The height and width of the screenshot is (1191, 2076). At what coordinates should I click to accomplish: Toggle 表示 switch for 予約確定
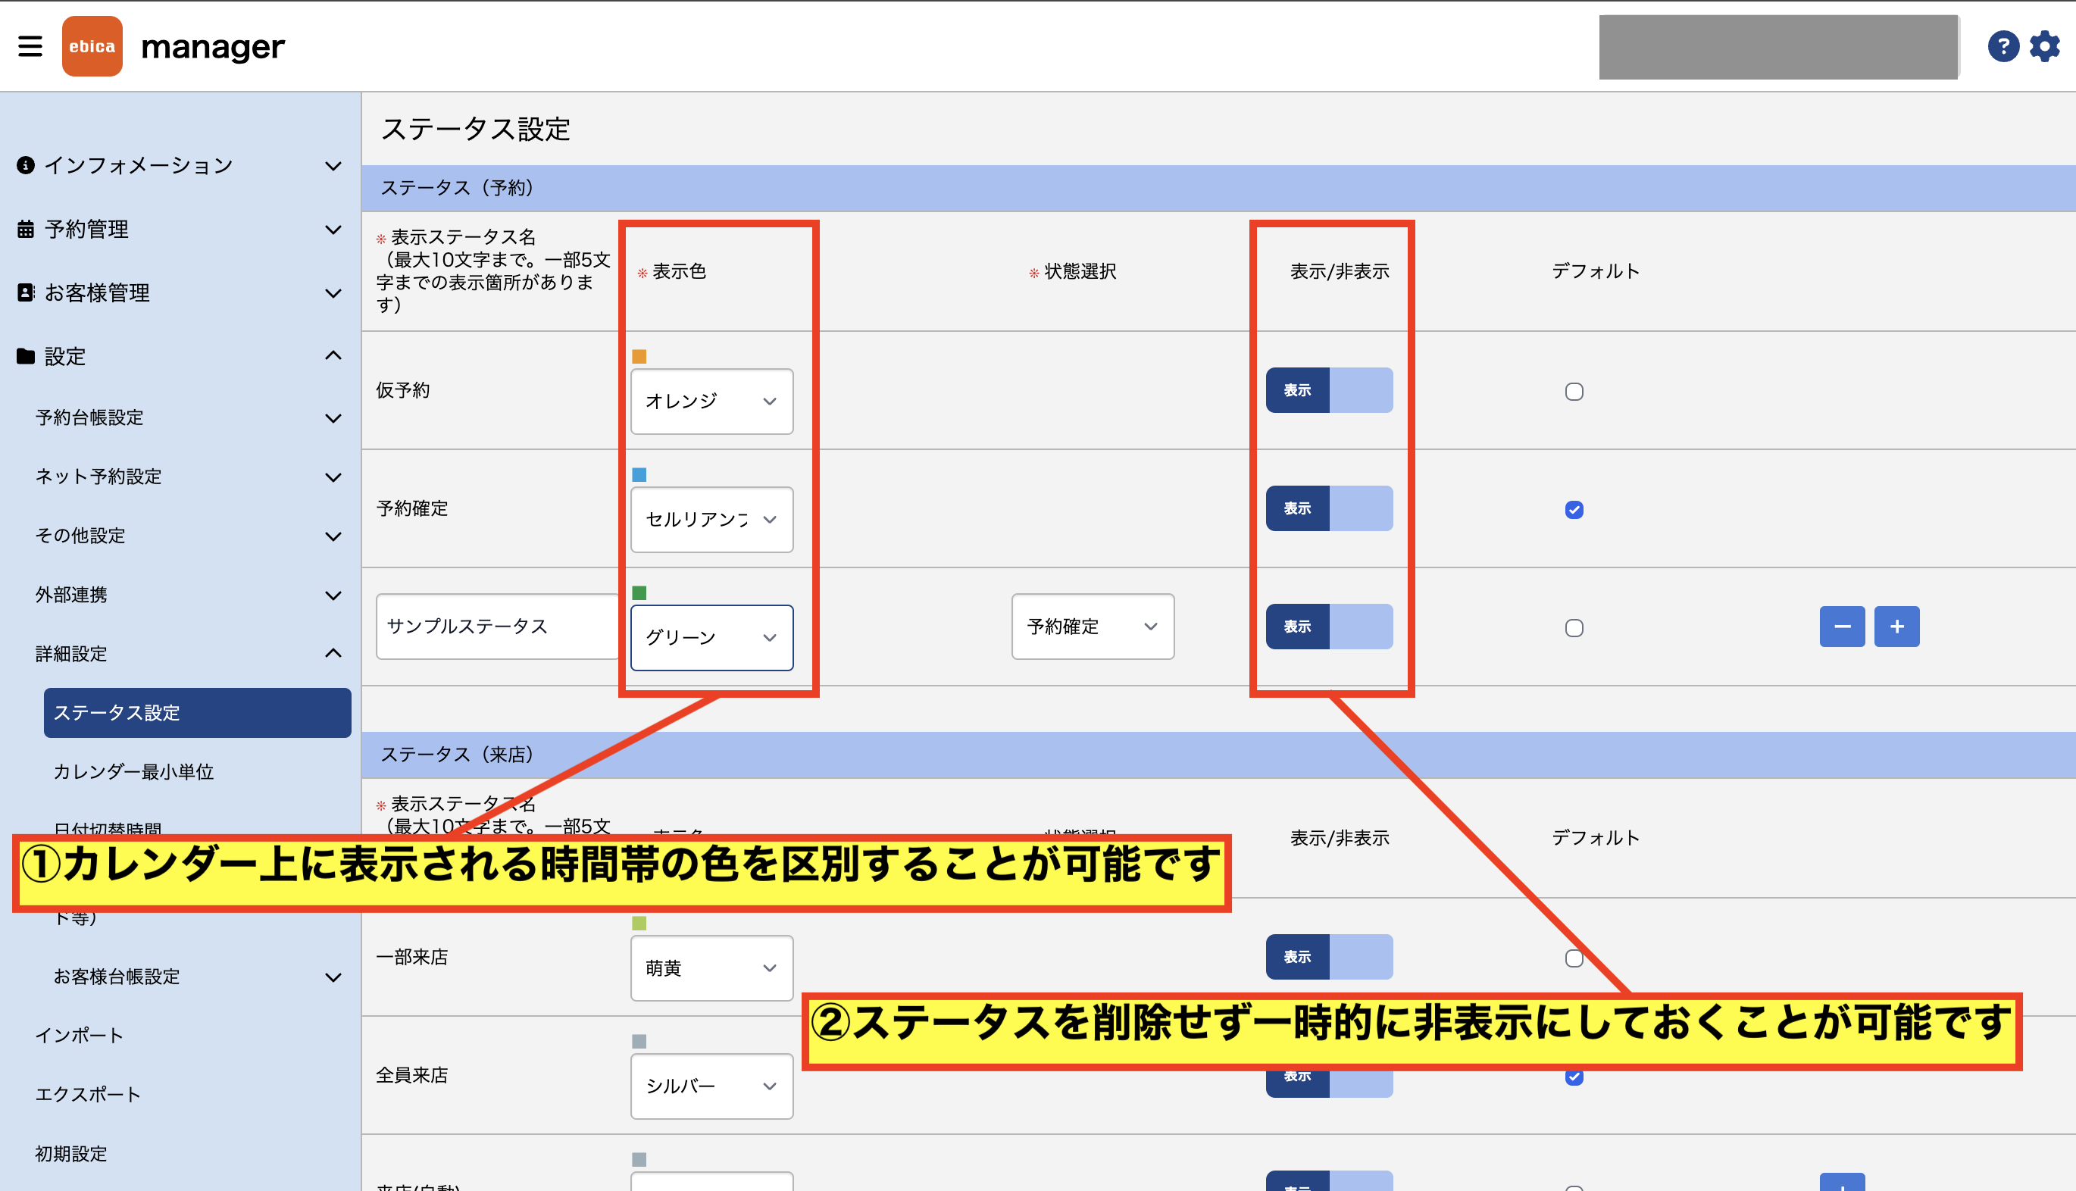pos(1329,508)
